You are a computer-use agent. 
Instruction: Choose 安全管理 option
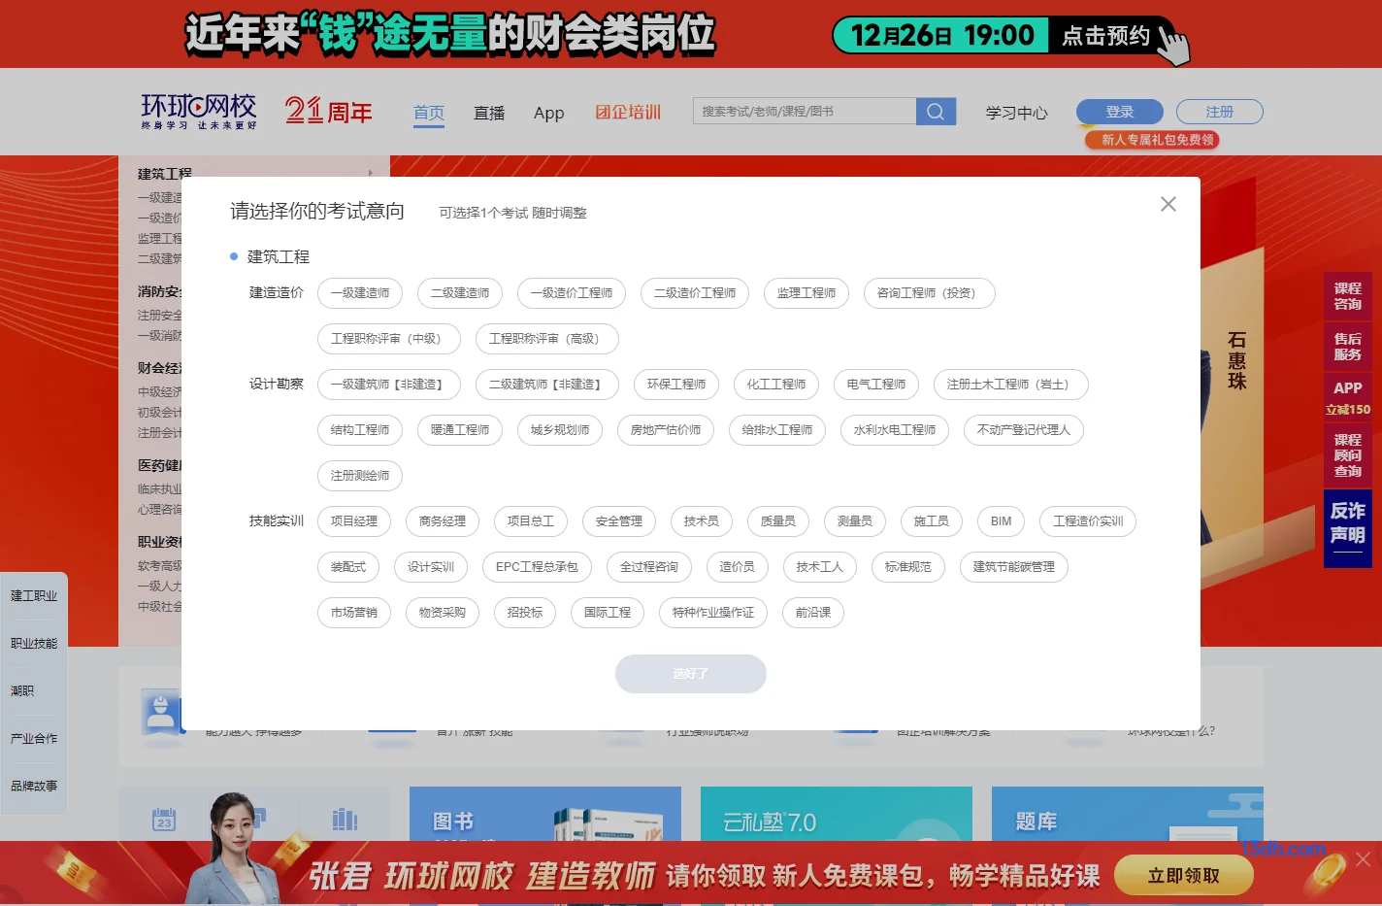tap(619, 521)
